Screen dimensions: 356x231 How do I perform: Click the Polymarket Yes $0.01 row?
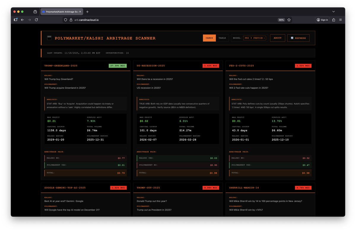coord(85,165)
